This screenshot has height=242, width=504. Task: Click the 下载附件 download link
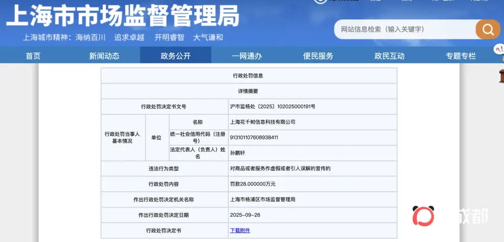point(240,230)
